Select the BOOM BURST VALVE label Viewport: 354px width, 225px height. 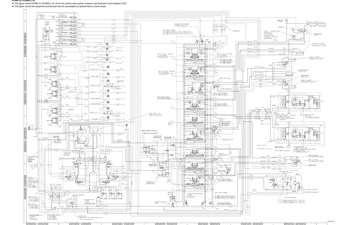305,75
